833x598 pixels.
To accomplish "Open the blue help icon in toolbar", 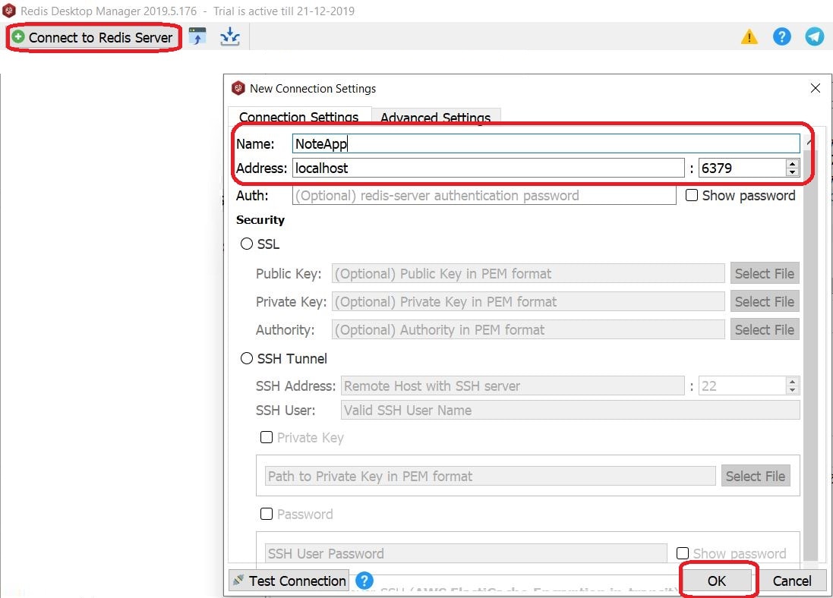I will click(x=781, y=36).
